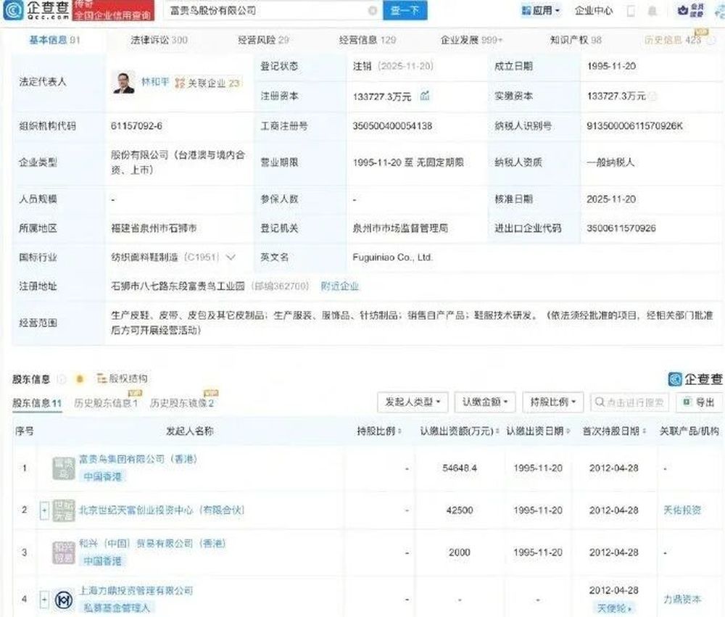Expand the 国标行业 industry chevron
The height and width of the screenshot is (617, 725).
tap(231, 257)
